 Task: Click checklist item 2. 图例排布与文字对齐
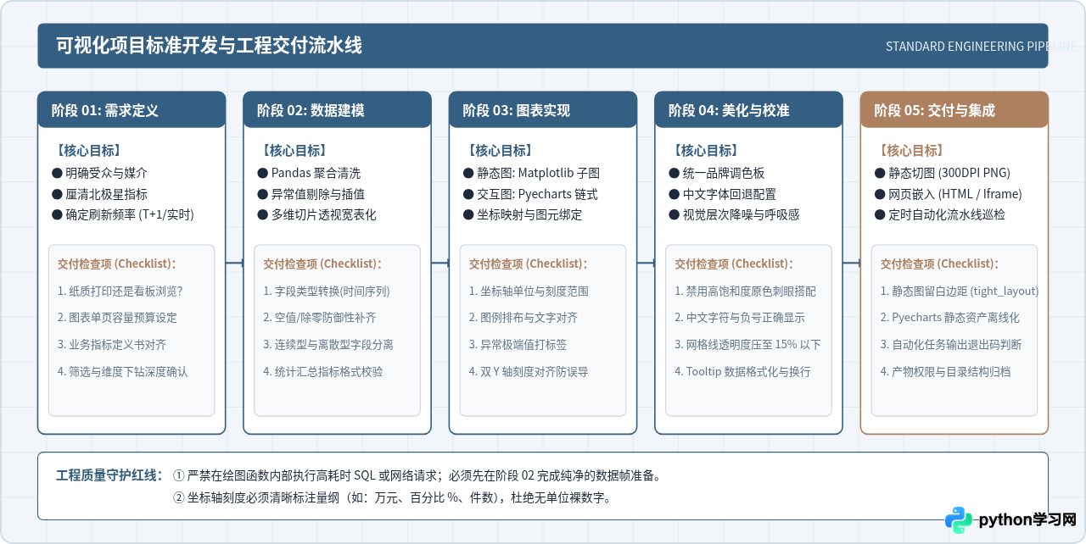pos(523,318)
